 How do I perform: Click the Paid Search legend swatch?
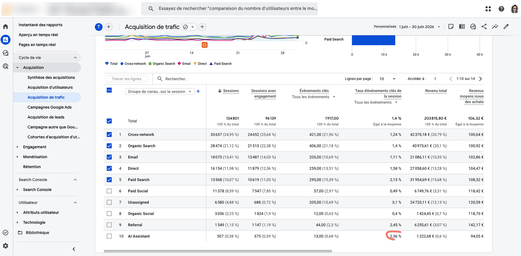(211, 64)
